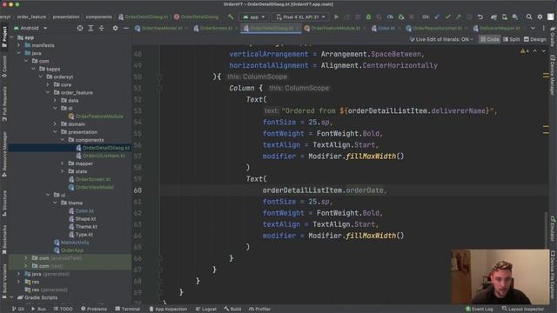Expand the manifests folder
This screenshot has height=313, width=557.
point(19,45)
